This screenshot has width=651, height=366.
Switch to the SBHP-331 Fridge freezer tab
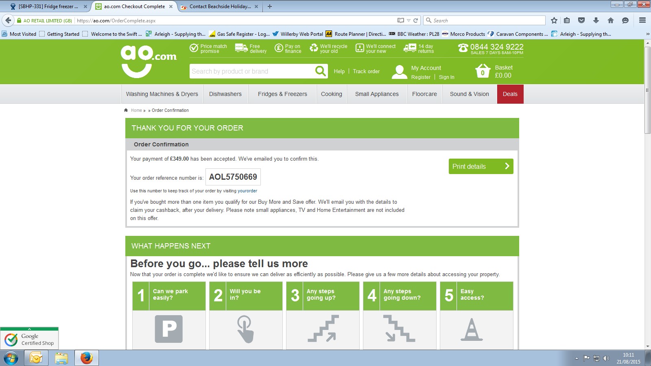[x=48, y=7]
